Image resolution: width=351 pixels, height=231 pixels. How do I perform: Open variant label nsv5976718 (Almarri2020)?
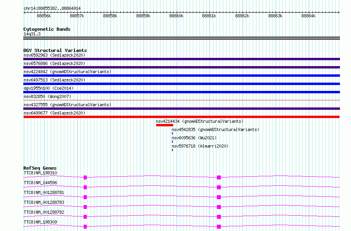[200, 146]
